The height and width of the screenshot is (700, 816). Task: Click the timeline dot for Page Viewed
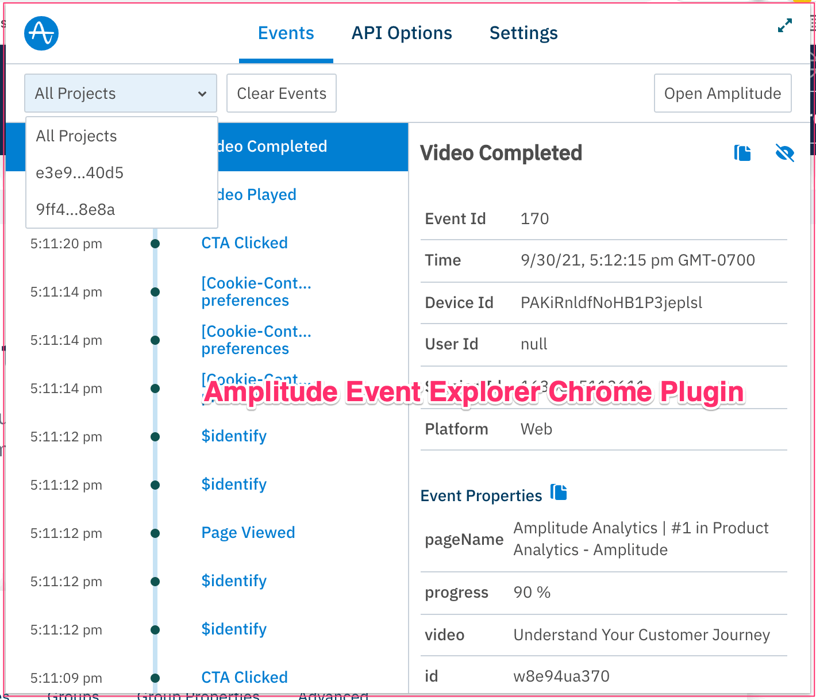pos(155,533)
